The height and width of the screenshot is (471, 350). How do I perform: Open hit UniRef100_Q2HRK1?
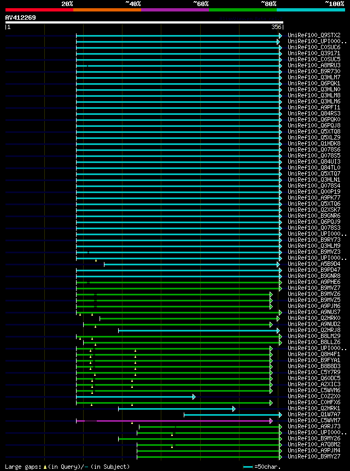314,409
